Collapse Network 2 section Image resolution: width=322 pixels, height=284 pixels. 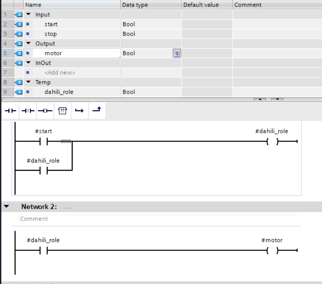tap(7, 206)
